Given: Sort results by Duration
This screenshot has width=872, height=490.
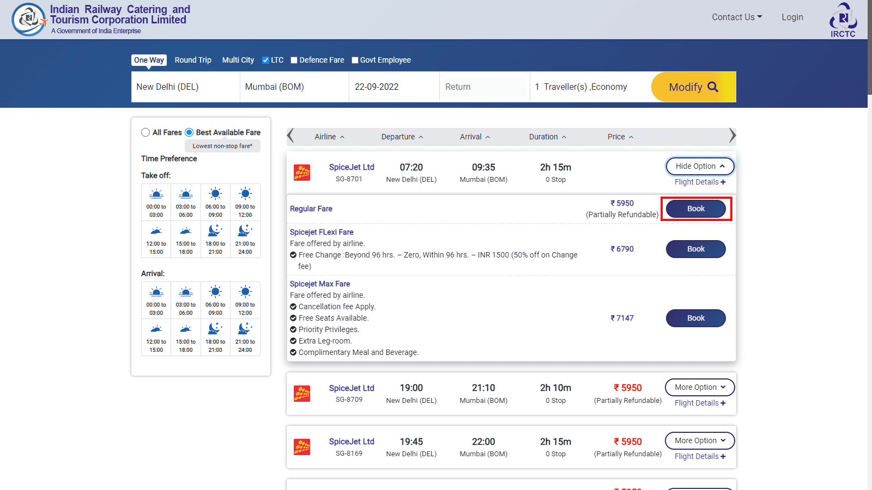Looking at the screenshot, I should pyautogui.click(x=548, y=137).
